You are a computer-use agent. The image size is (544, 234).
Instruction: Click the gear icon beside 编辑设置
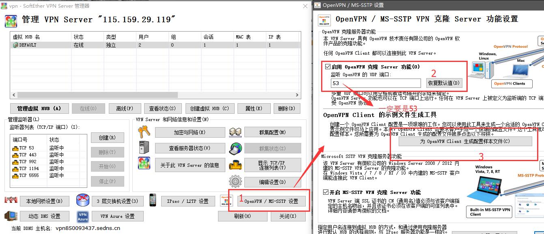(x=235, y=181)
